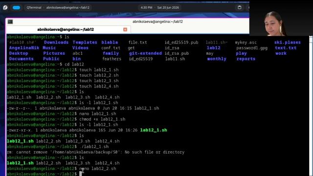Click the './lab12_1.sh' command line
This screenshot has width=313, height=176.
(x=94, y=147)
